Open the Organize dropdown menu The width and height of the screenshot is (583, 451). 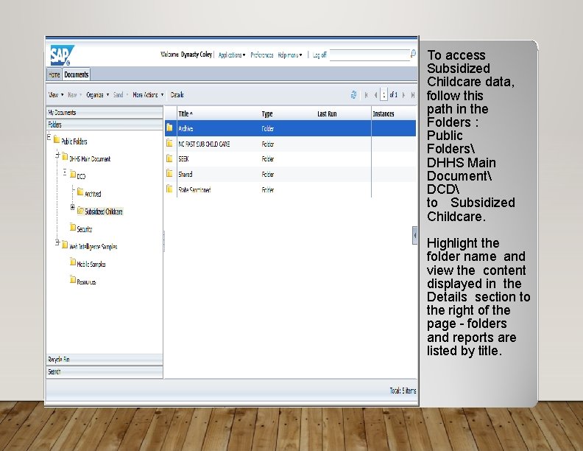[x=98, y=95]
